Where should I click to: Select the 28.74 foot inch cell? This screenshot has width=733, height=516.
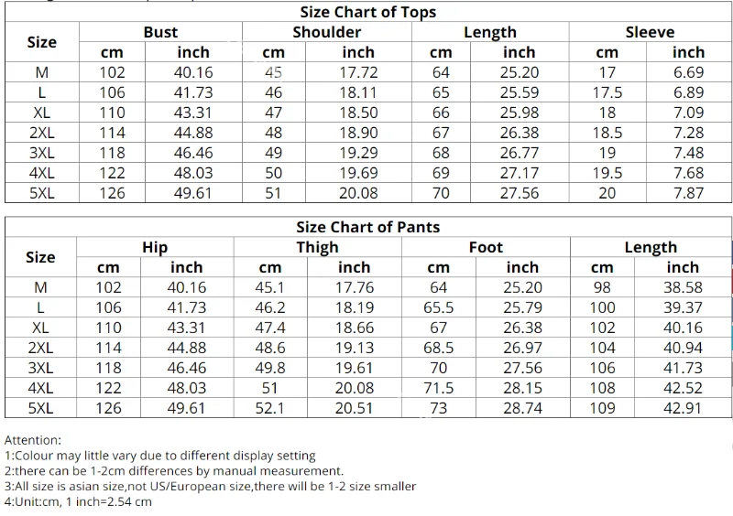pos(522,408)
